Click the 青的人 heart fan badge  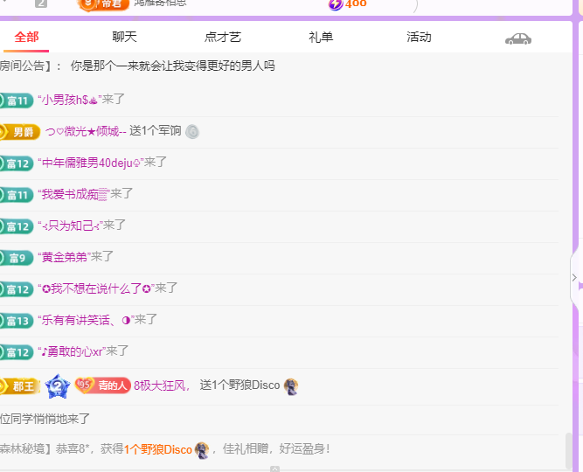pos(101,385)
